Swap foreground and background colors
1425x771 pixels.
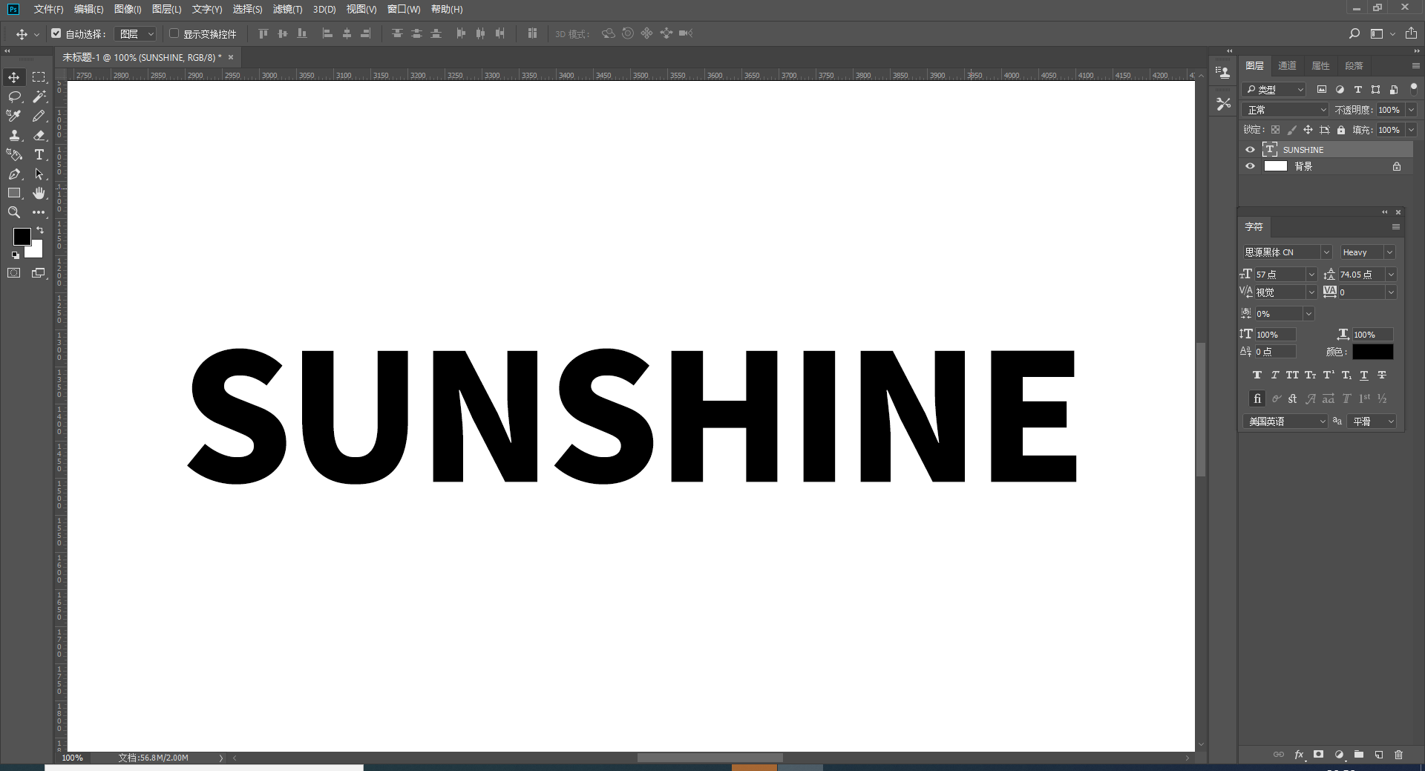click(40, 230)
